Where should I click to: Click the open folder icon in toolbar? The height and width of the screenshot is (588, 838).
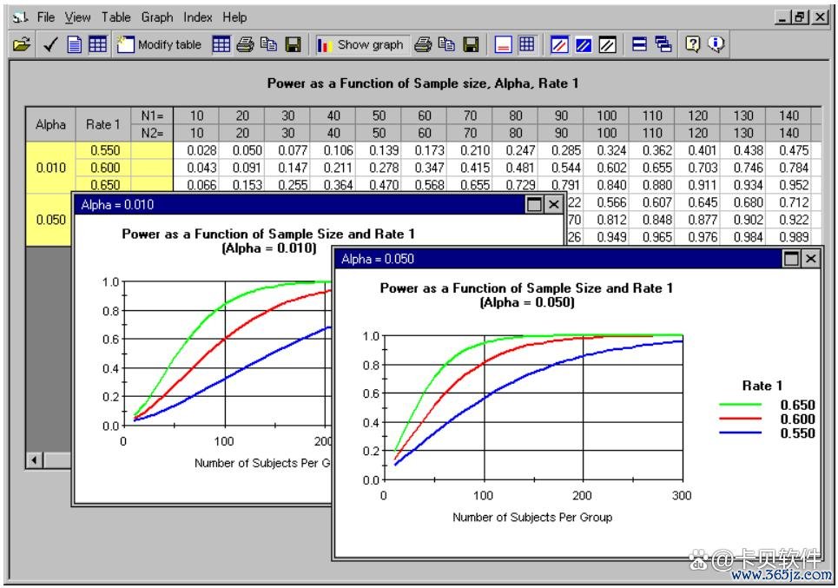[21, 45]
